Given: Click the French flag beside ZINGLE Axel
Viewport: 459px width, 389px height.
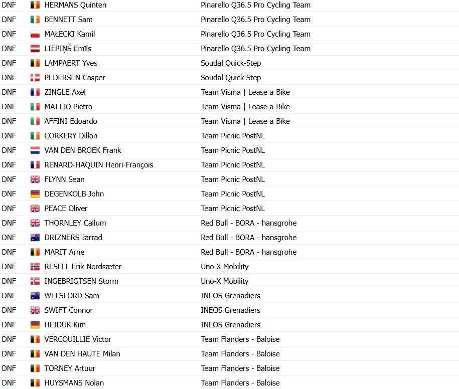Looking at the screenshot, I should [35, 92].
